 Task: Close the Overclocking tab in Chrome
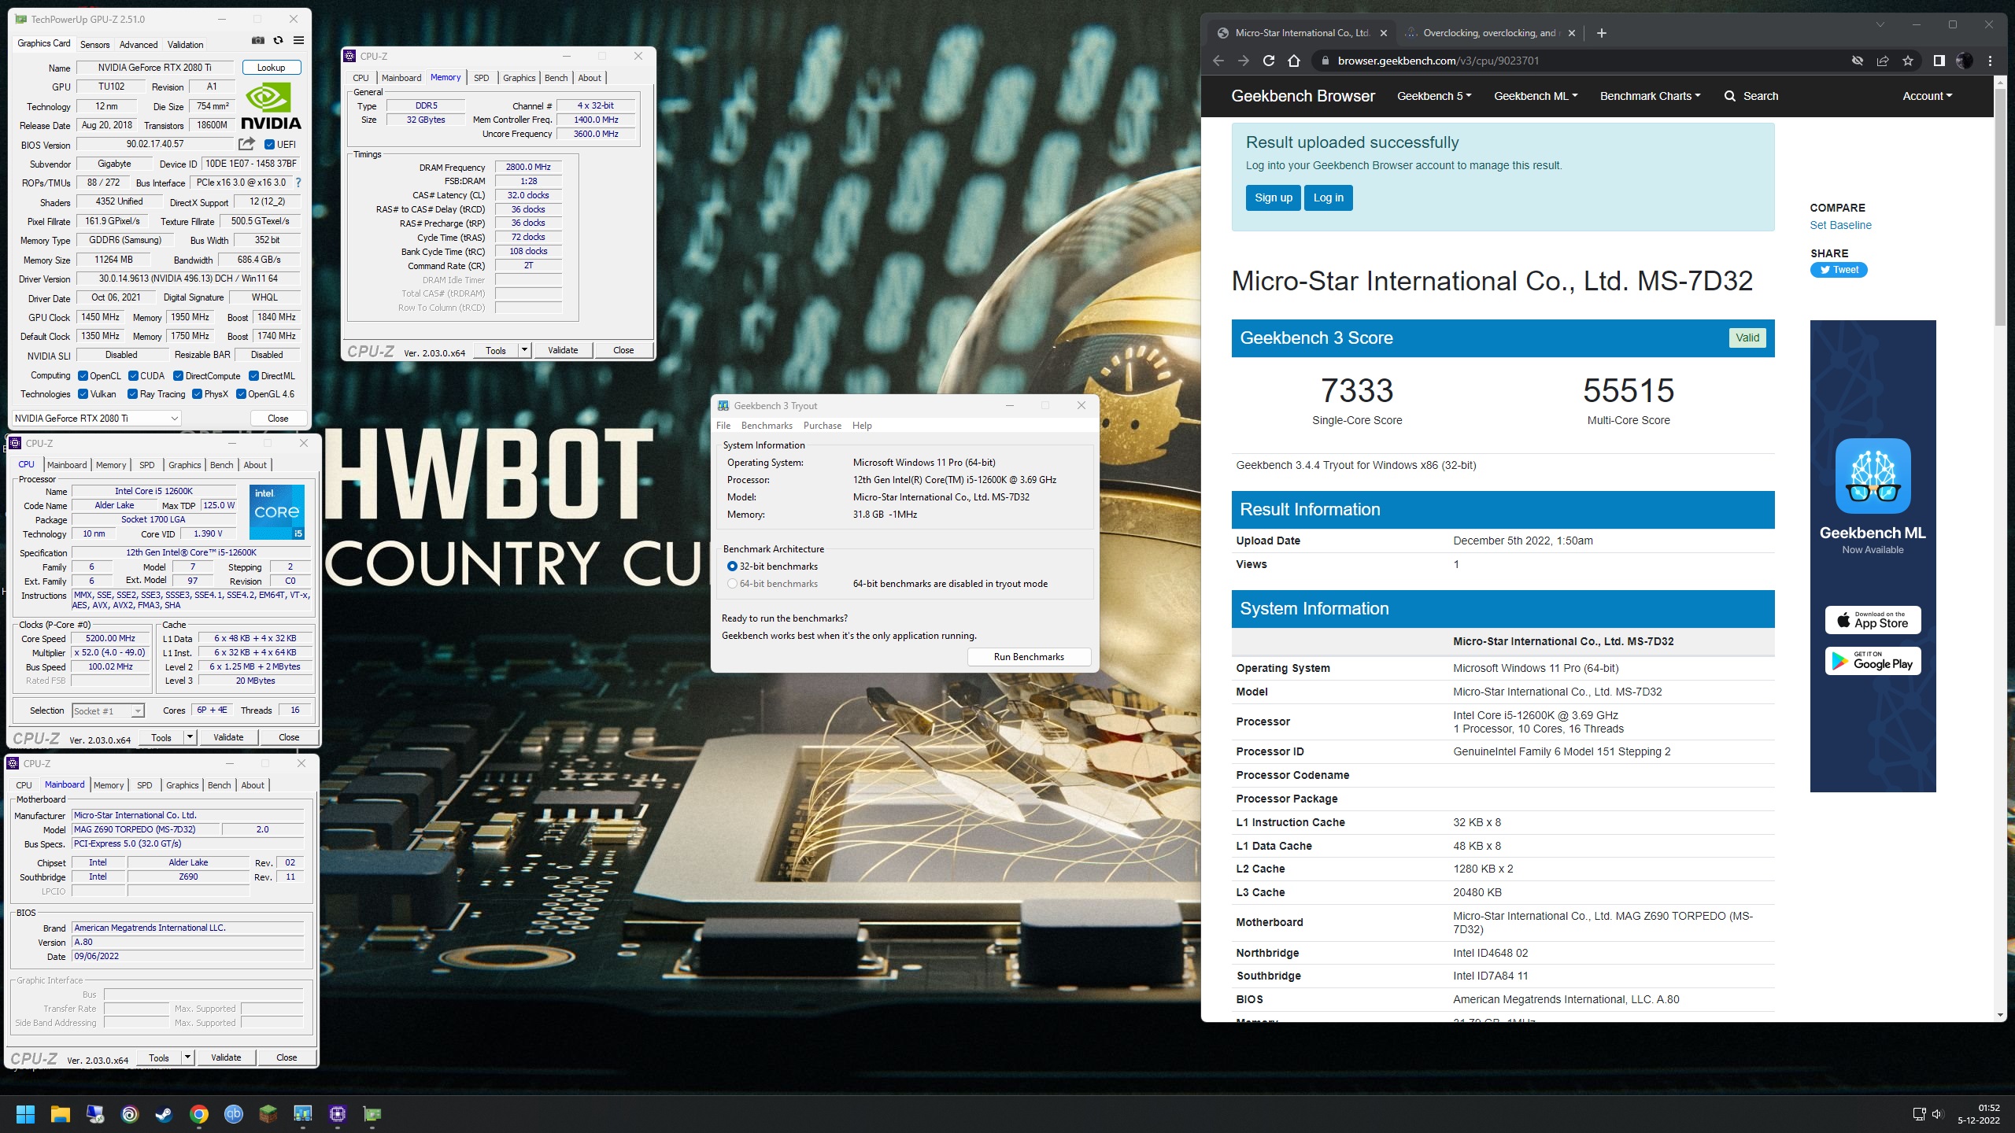[1572, 33]
